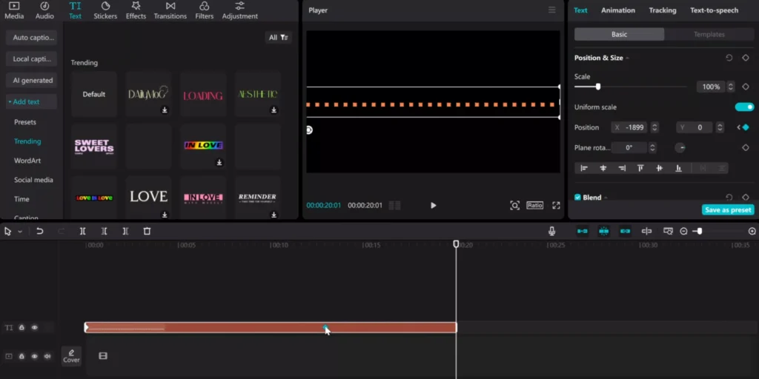The height and width of the screenshot is (379, 759).
Task: Open the Media panel
Action: click(14, 10)
